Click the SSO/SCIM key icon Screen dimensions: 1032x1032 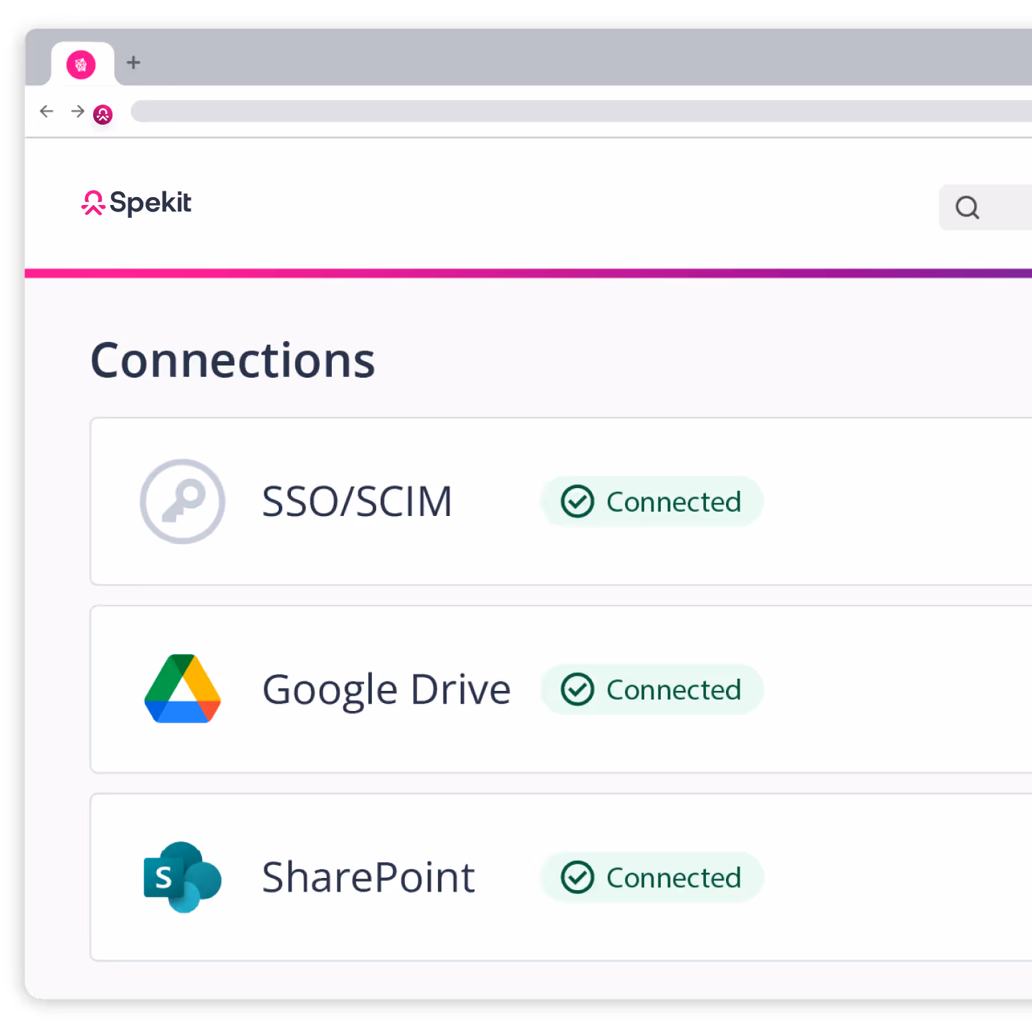(183, 502)
